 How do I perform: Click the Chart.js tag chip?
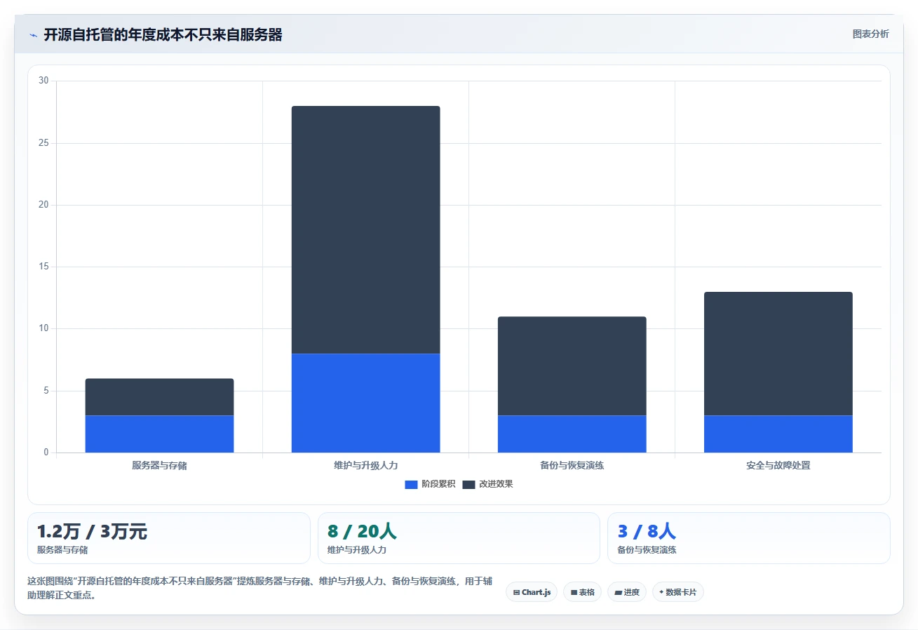(x=532, y=592)
